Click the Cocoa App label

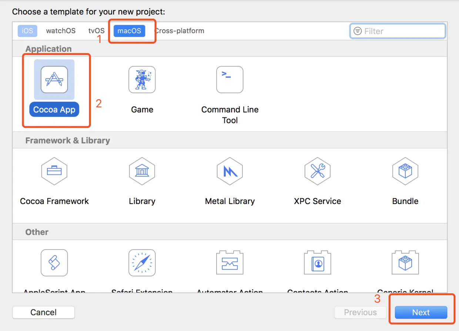click(54, 110)
